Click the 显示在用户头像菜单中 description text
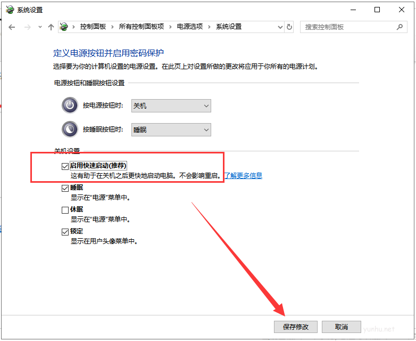The height and width of the screenshot is (341, 416). tap(104, 241)
